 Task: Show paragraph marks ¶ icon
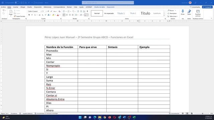point(87,11)
